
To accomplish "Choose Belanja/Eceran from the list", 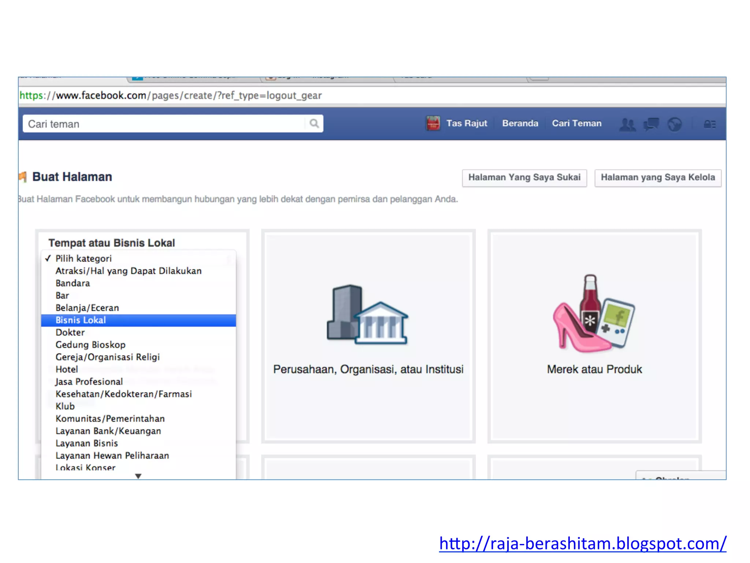I will [87, 308].
